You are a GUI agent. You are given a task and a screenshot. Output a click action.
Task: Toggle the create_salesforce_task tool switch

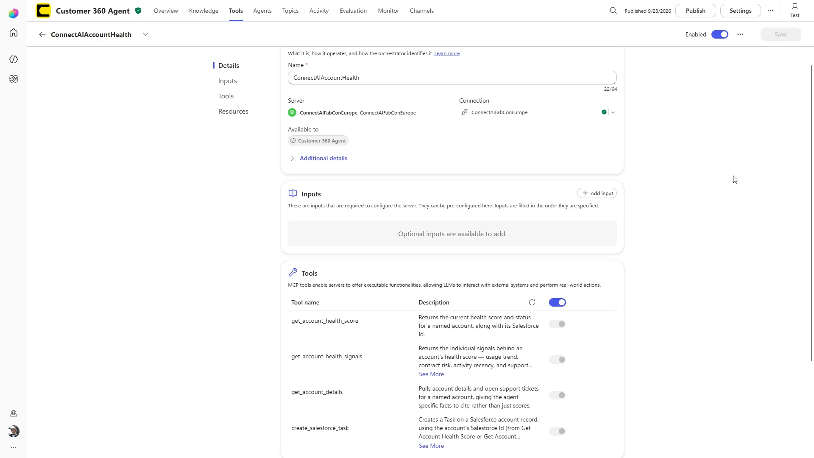[558, 431]
